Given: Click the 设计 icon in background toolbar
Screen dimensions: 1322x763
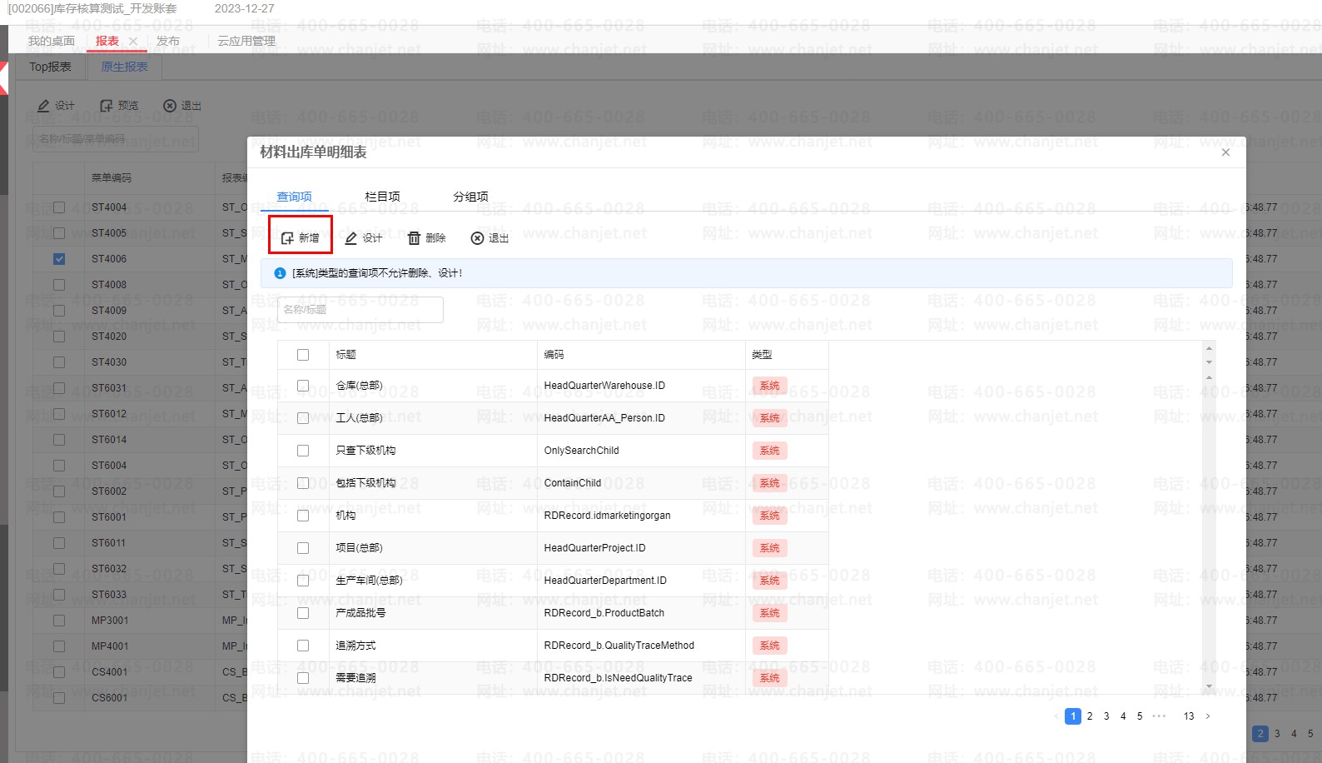Looking at the screenshot, I should pos(43,106).
